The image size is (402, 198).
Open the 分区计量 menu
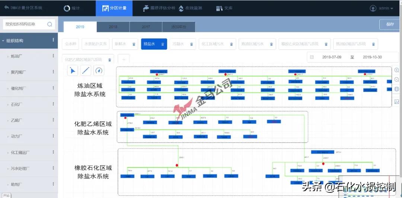coord(114,8)
